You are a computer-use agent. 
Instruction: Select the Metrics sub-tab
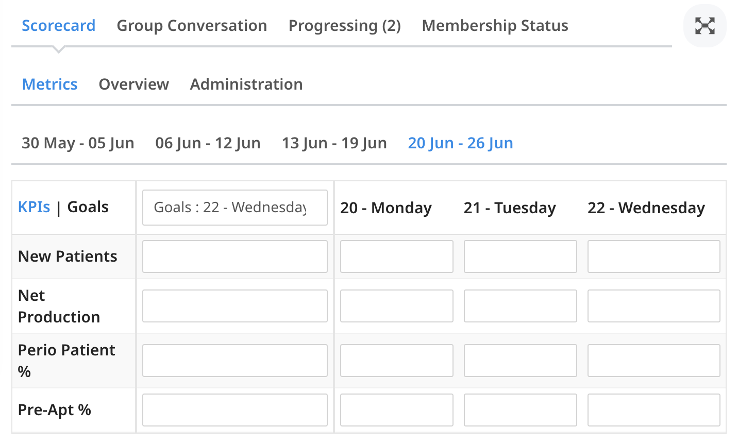point(49,84)
